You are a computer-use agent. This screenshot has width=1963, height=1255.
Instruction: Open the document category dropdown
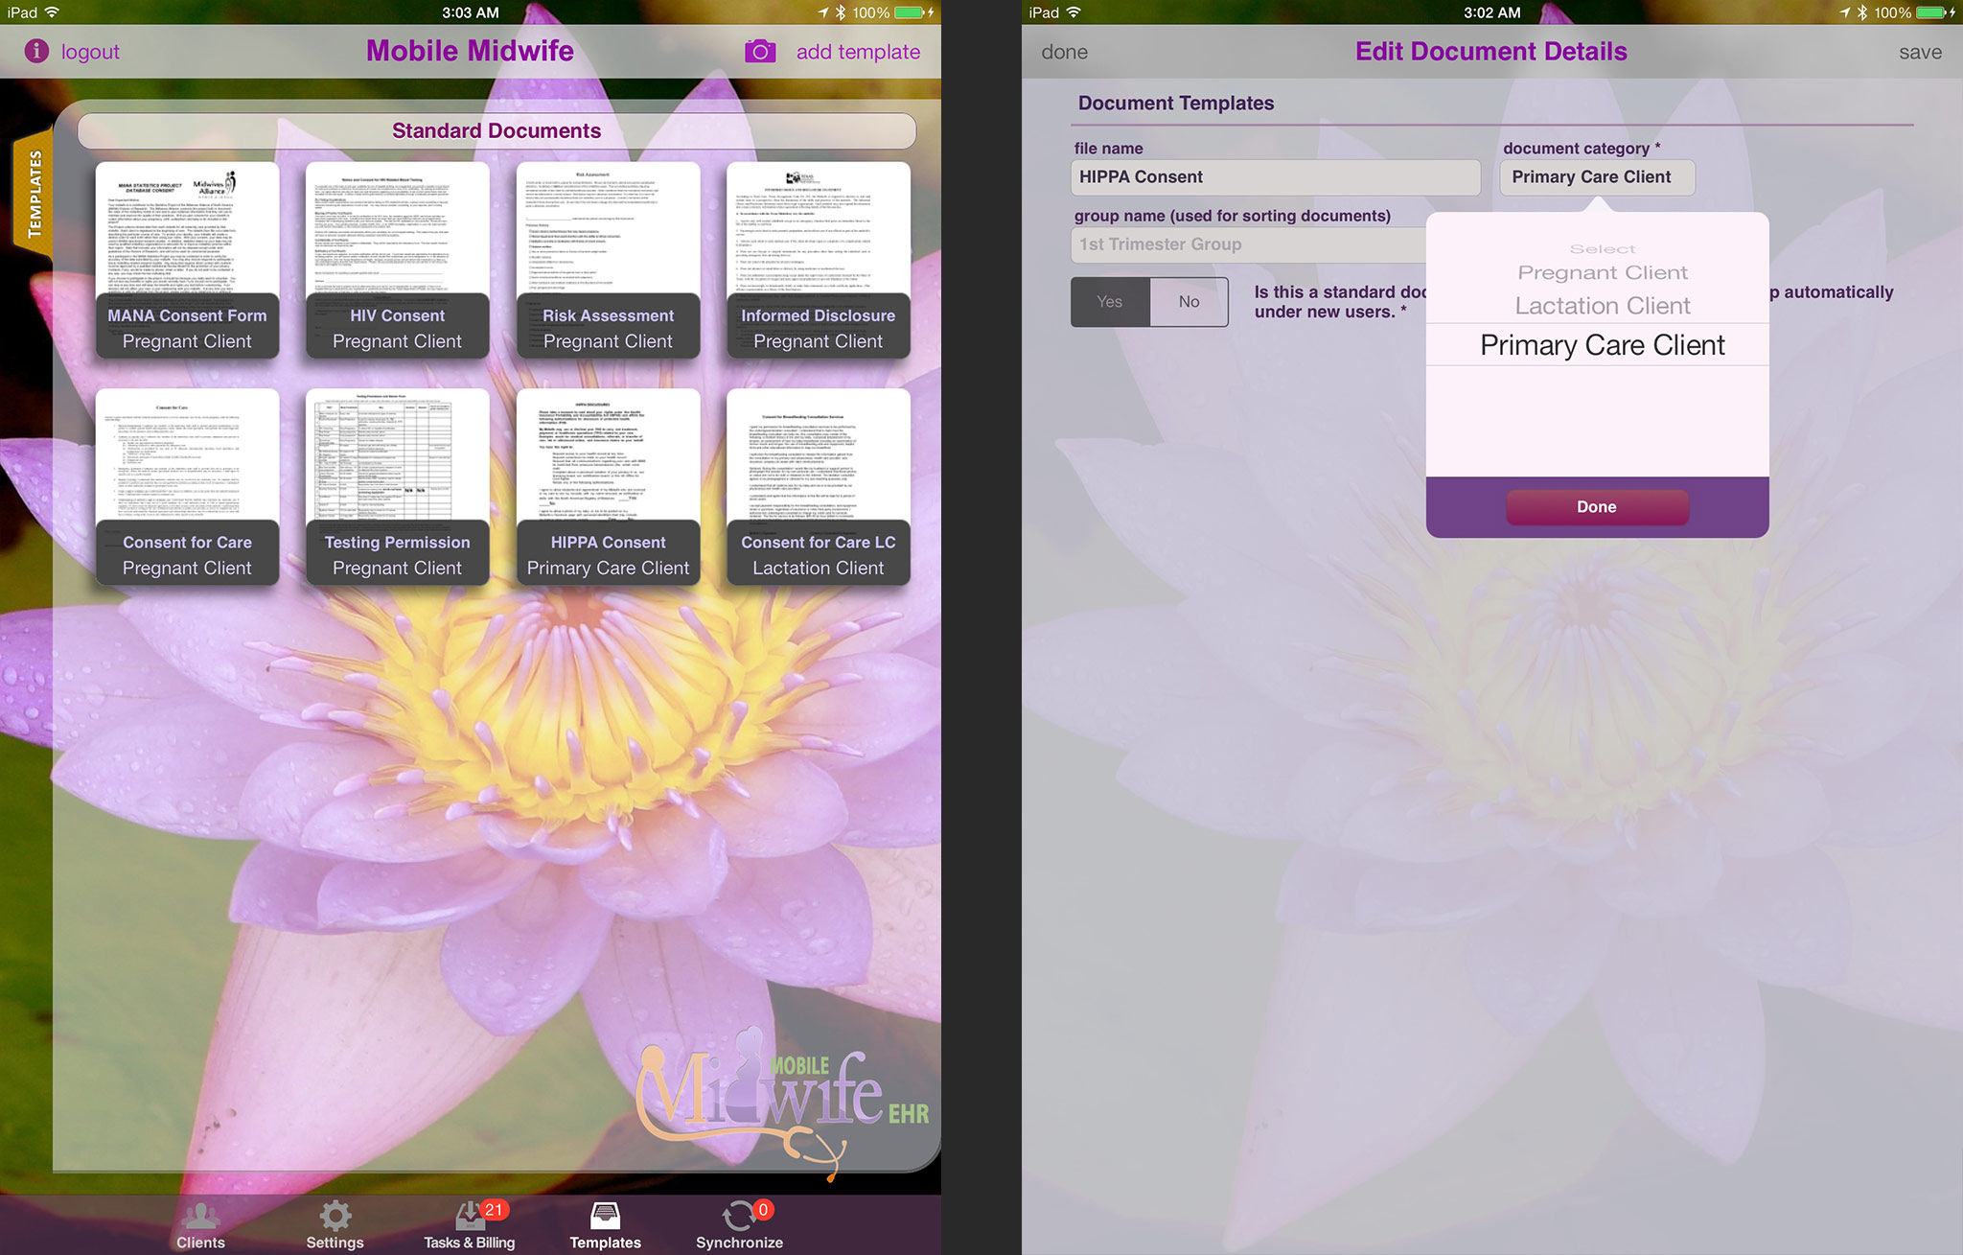(1597, 177)
